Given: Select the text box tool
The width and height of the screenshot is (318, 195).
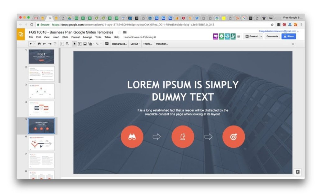Looking at the screenshot, I should pyautogui.click(x=79, y=44).
